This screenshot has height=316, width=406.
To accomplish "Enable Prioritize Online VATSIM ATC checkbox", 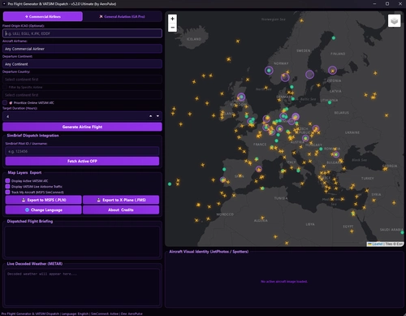I will click(x=5, y=102).
